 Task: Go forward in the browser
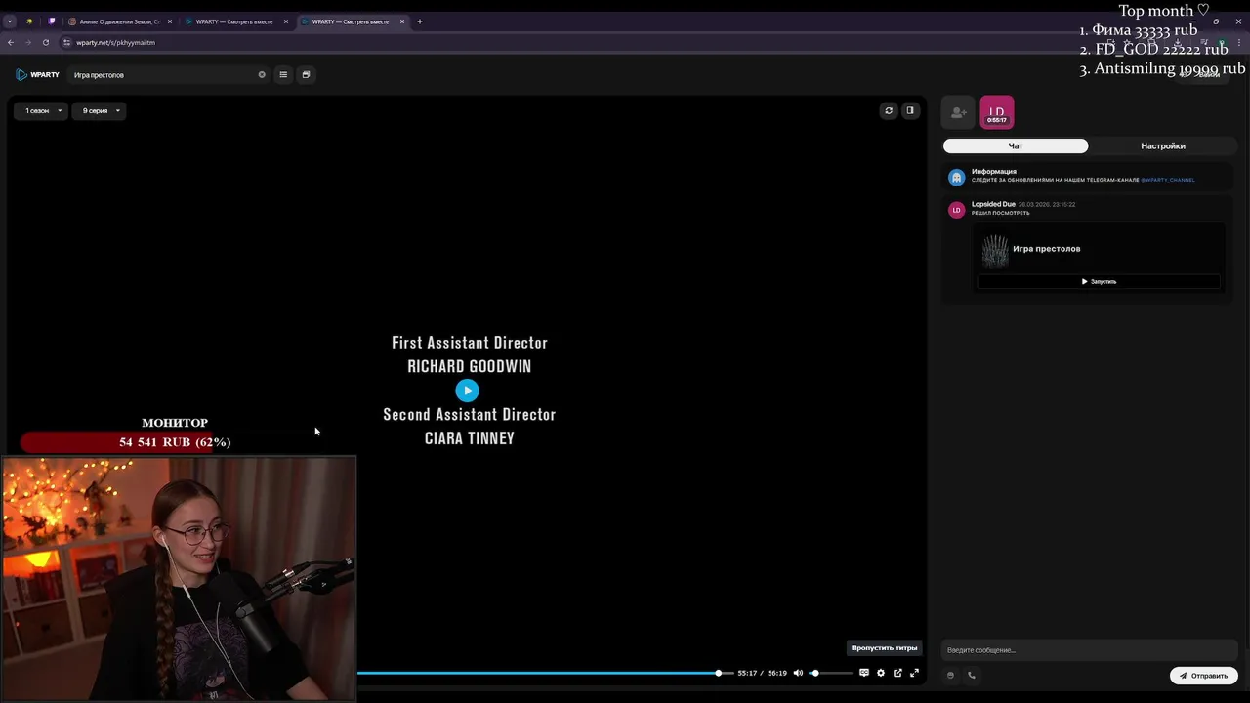tap(28, 42)
